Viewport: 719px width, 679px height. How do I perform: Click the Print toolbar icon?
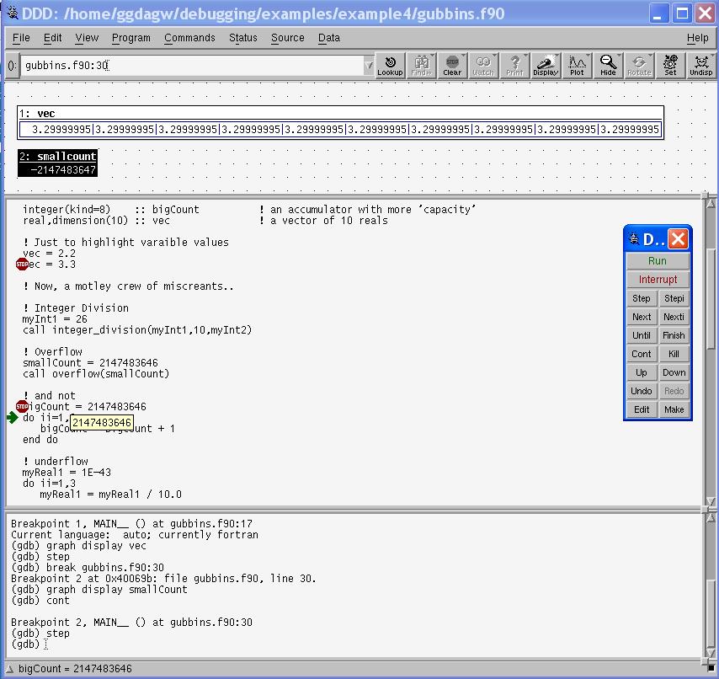[514, 66]
